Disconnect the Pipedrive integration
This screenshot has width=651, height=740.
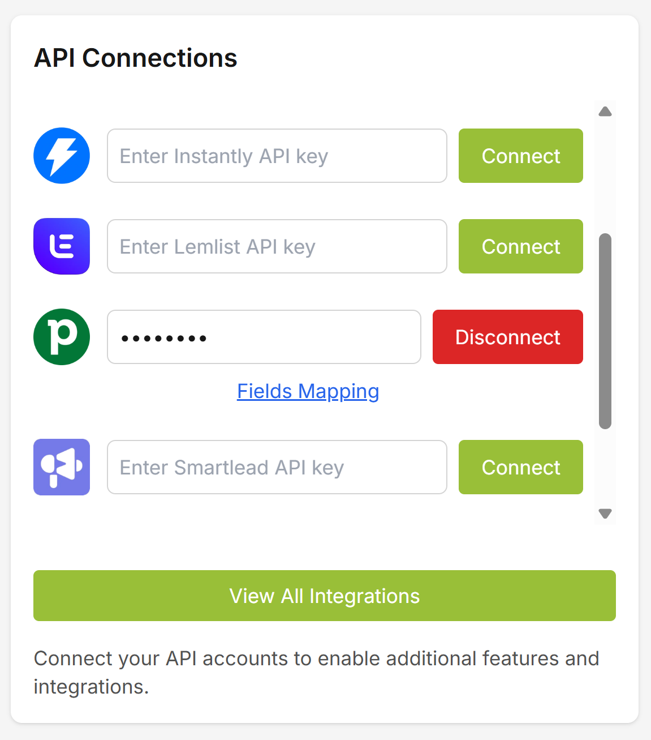pos(507,337)
